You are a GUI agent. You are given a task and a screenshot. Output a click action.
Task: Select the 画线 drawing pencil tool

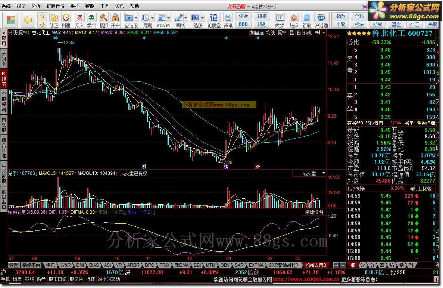pos(179,18)
